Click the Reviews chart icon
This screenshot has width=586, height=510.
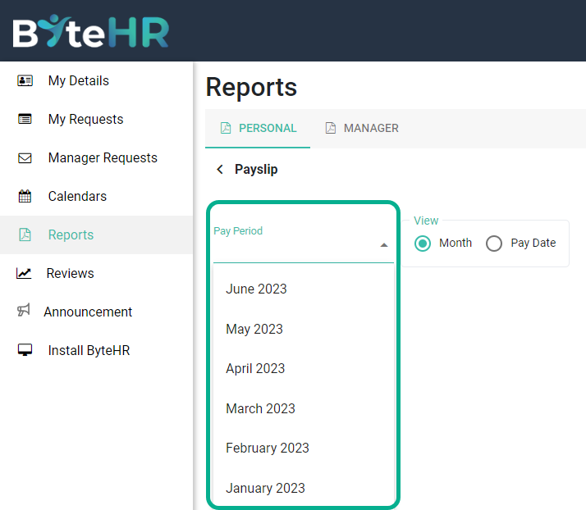click(x=24, y=273)
